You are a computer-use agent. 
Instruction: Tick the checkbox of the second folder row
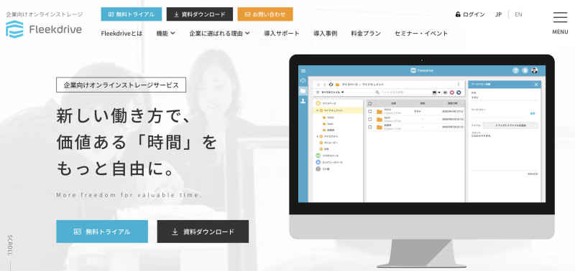click(x=370, y=119)
